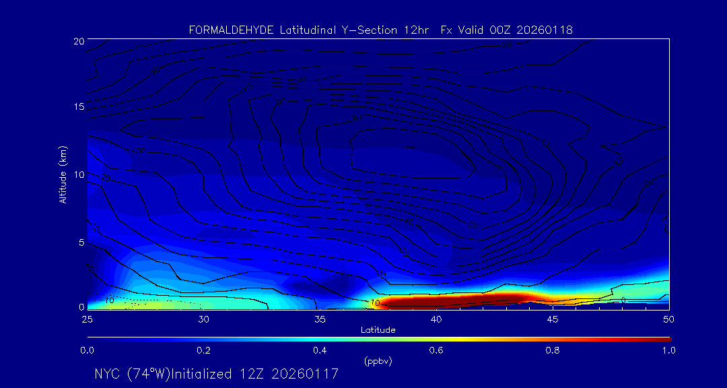The image size is (727, 388).
Task: Click the latitude axis tick label 35
Action: pos(320,319)
